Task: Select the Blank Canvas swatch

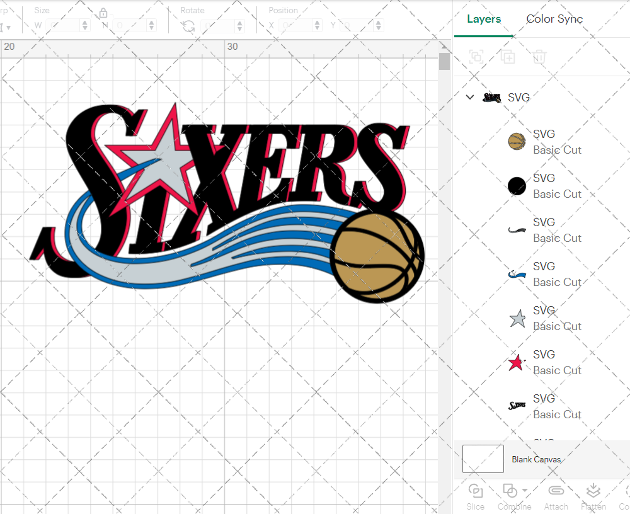Action: tap(483, 459)
